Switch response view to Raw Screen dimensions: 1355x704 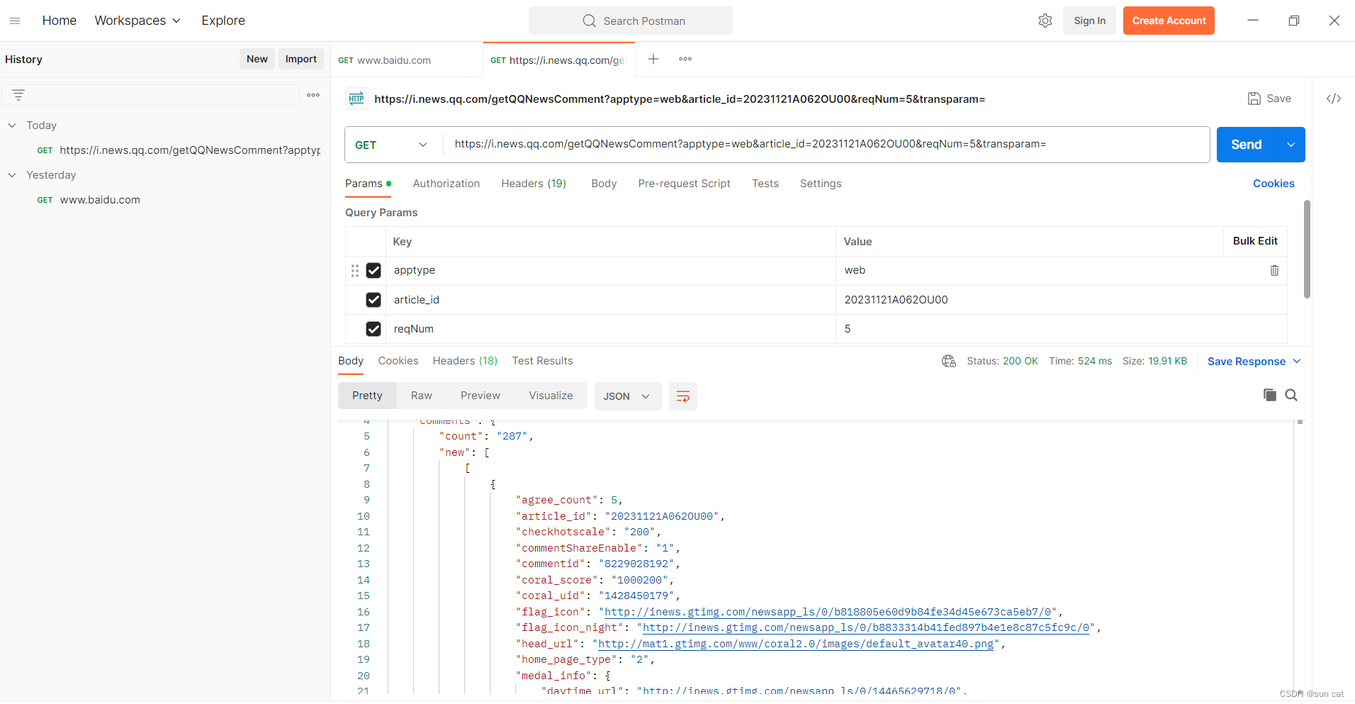point(422,396)
